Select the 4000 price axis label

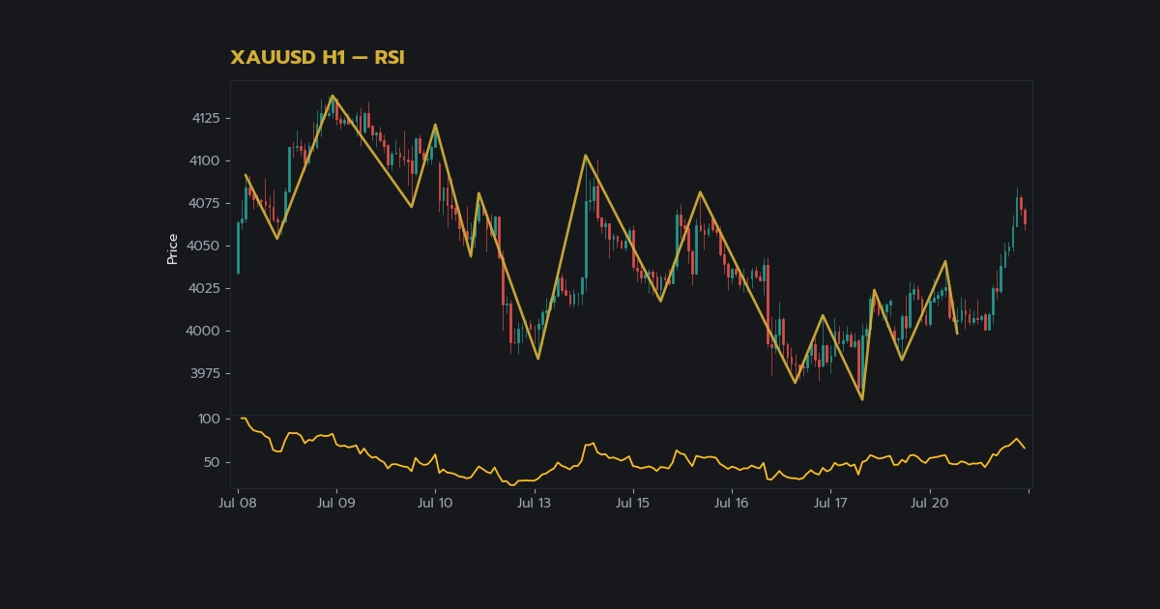click(206, 332)
